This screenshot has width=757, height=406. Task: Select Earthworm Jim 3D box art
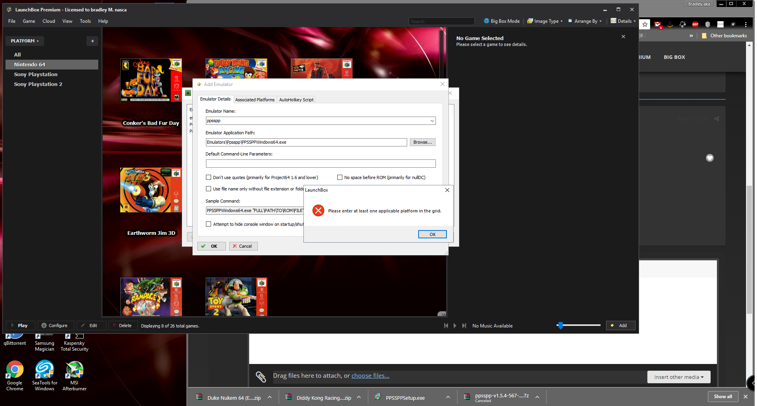click(x=152, y=190)
